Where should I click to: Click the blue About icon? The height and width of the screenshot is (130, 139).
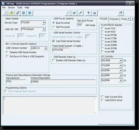pos(95,13)
